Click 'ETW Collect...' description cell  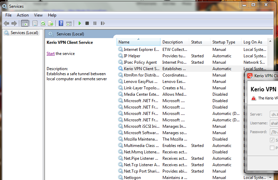pyautogui.click(x=175, y=50)
